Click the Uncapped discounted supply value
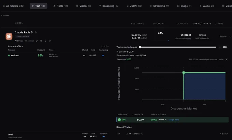The image size is (232, 140). pos(186,35)
